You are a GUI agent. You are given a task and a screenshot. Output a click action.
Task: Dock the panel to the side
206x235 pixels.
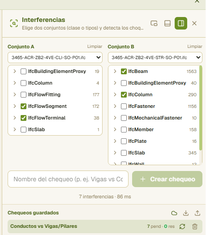[181, 23]
